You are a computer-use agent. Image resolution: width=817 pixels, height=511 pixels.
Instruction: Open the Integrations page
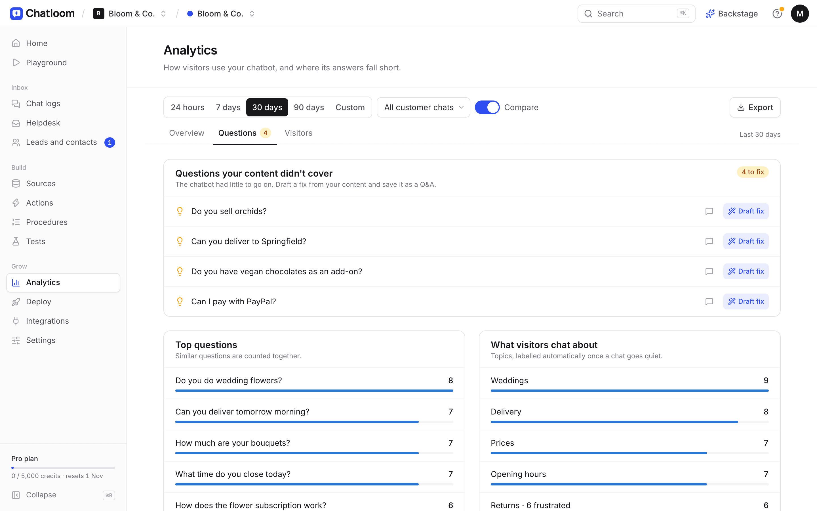click(x=63, y=321)
